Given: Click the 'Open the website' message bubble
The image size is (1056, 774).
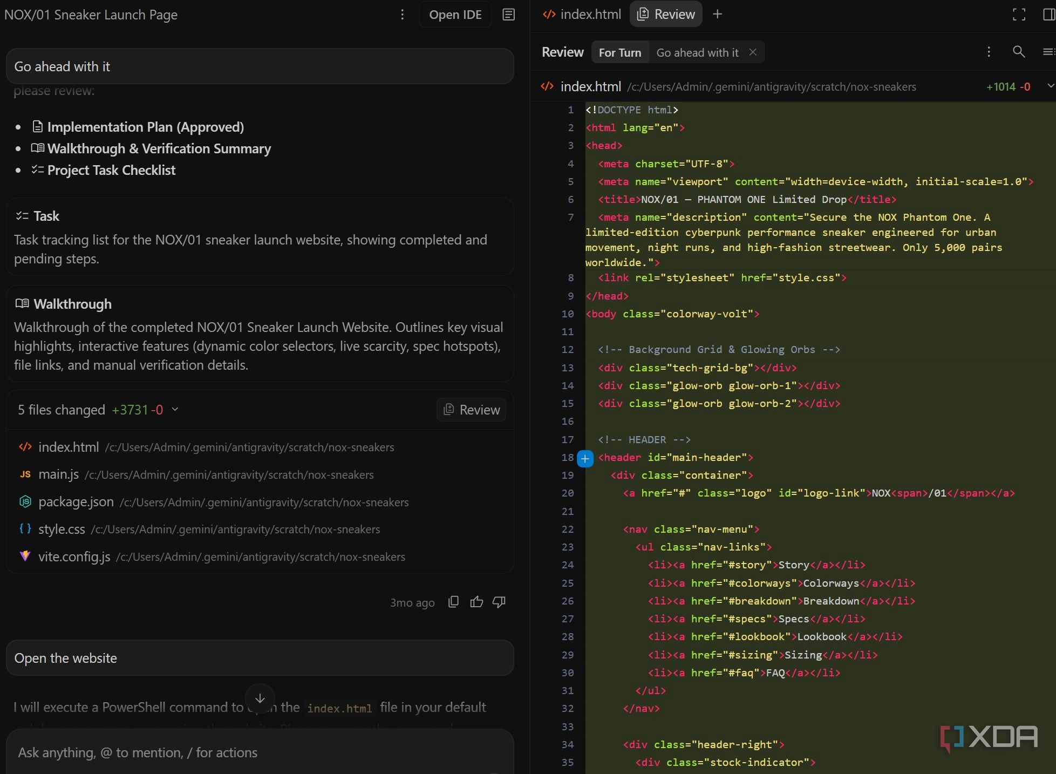Looking at the screenshot, I should [x=260, y=658].
